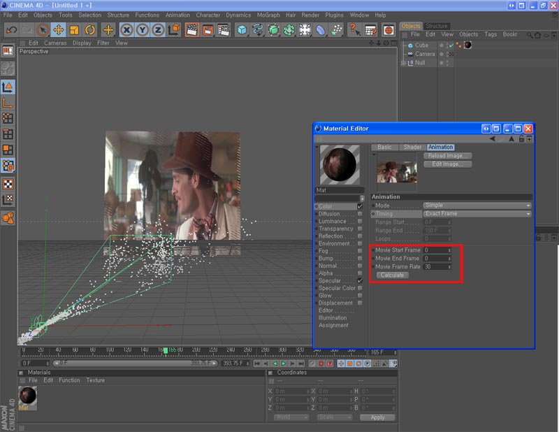Viewport: 559px width, 432px height.
Task: Select the Rotate tool
Action: (x=90, y=30)
